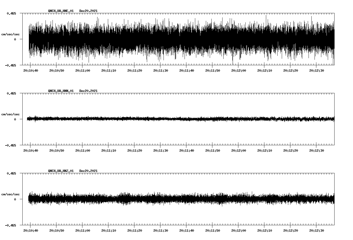Click 20:12:00 time label under HNE plot
The image size is (353, 240).
click(x=239, y=71)
